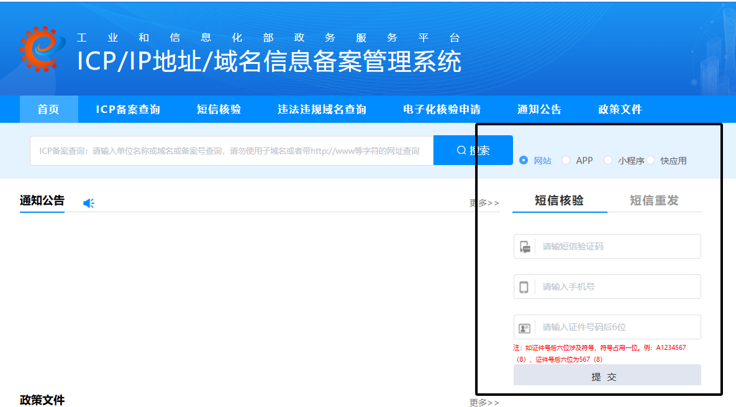Focus the 请输入证件号码后6位 input field
Viewport: 736px width, 407px height.
[607, 327]
